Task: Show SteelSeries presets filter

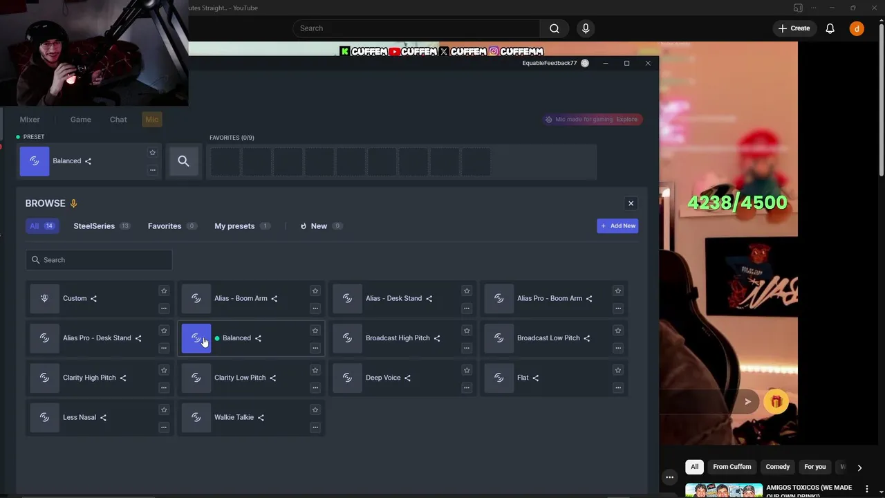Action: click(x=102, y=226)
